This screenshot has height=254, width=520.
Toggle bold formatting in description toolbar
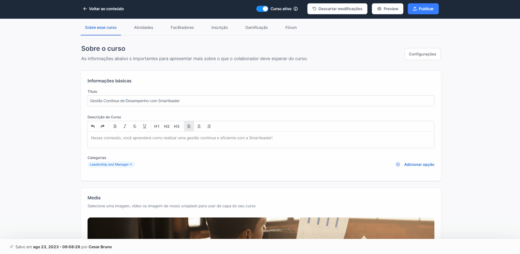click(x=115, y=126)
